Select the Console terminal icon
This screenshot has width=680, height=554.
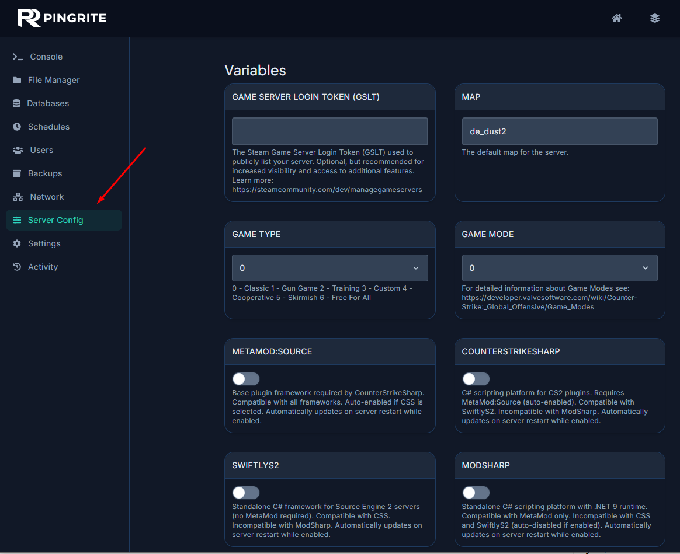16,57
